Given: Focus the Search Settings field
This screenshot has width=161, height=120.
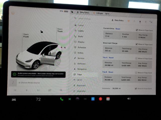Looking at the screenshot, I should [x=85, y=18].
